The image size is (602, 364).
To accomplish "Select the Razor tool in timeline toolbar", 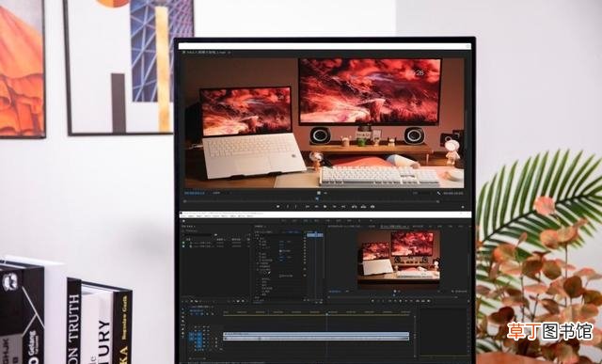I will (182, 321).
